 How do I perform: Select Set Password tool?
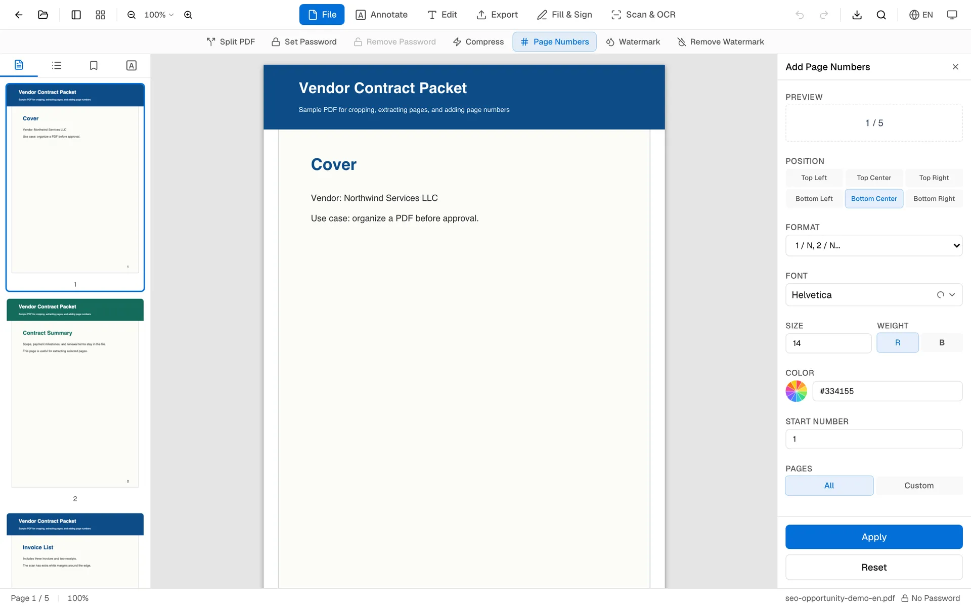point(304,42)
